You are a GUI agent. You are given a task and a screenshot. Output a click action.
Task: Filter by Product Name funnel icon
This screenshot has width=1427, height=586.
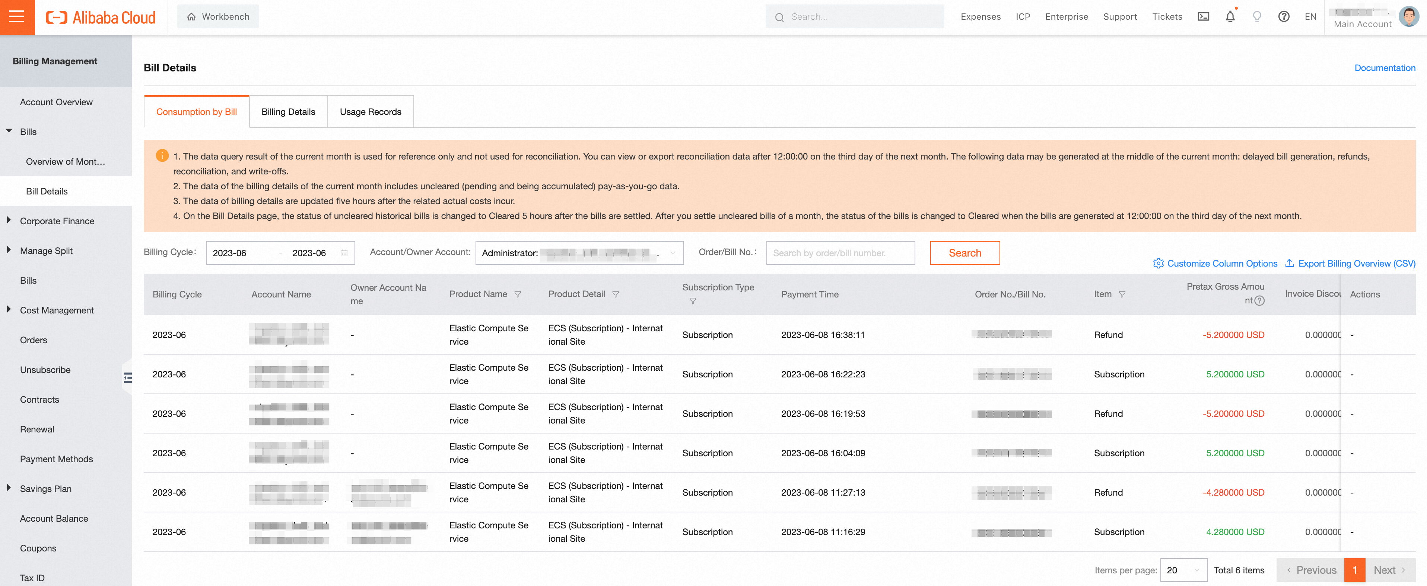pos(517,294)
